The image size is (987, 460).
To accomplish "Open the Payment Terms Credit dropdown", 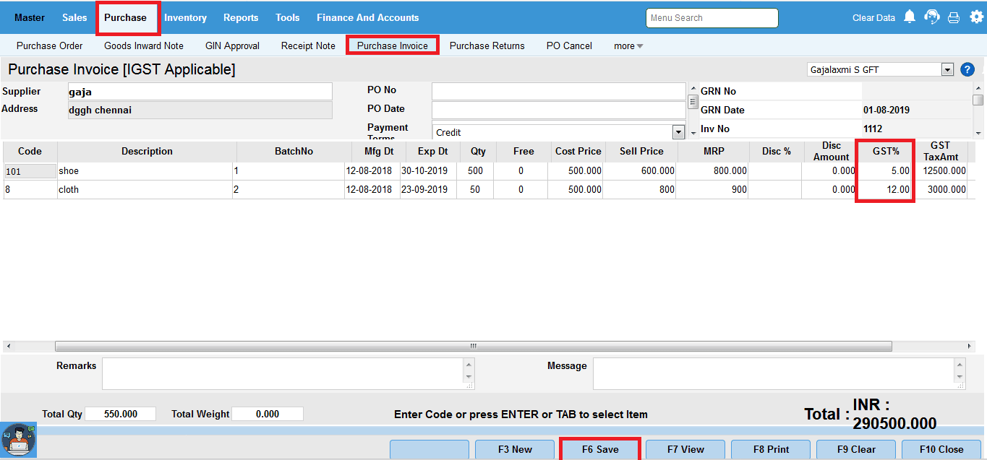I will (x=678, y=132).
